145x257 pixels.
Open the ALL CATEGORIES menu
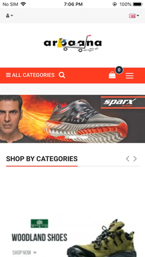tap(30, 75)
